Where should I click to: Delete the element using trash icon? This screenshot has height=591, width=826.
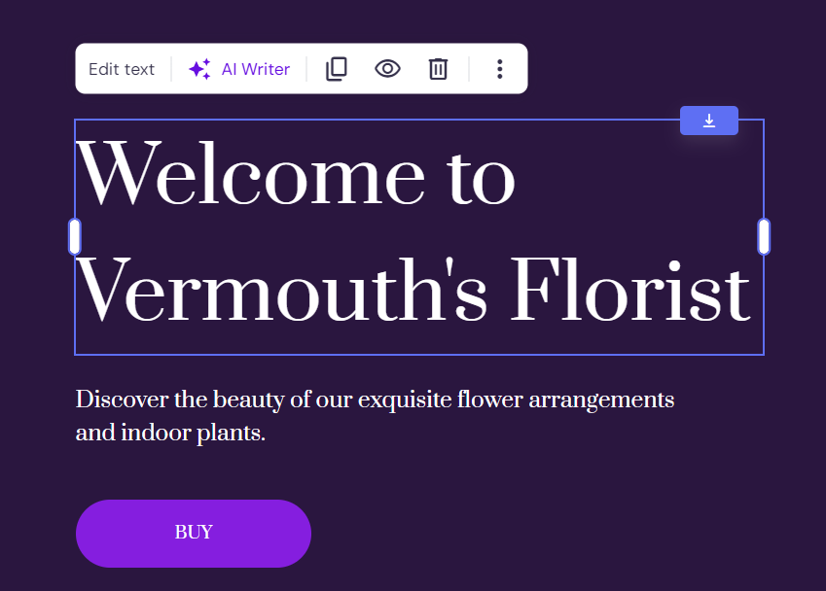pyautogui.click(x=439, y=69)
